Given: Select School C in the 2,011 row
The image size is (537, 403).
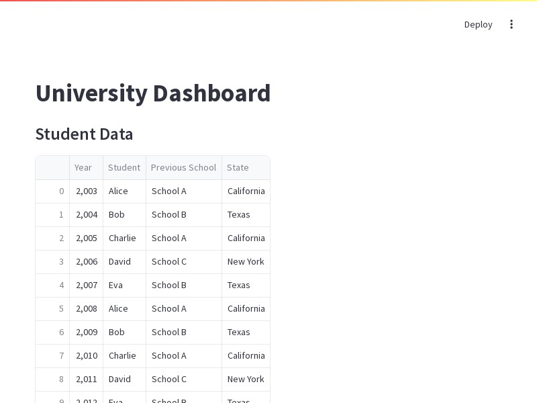Looking at the screenshot, I should point(184,379).
